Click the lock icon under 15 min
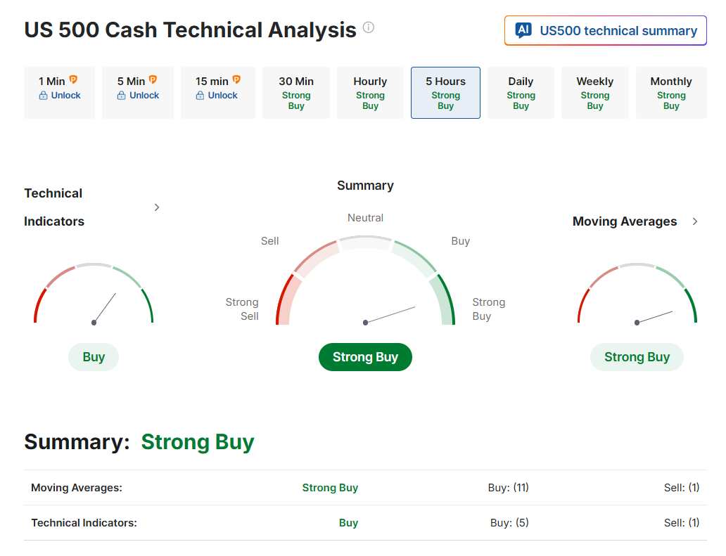 200,96
